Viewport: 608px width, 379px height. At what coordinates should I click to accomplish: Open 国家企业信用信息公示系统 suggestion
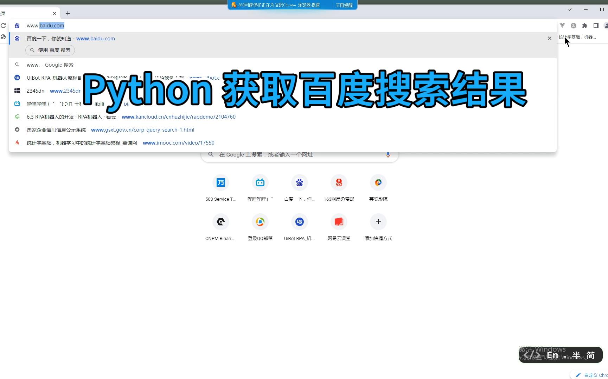pyautogui.click(x=283, y=130)
